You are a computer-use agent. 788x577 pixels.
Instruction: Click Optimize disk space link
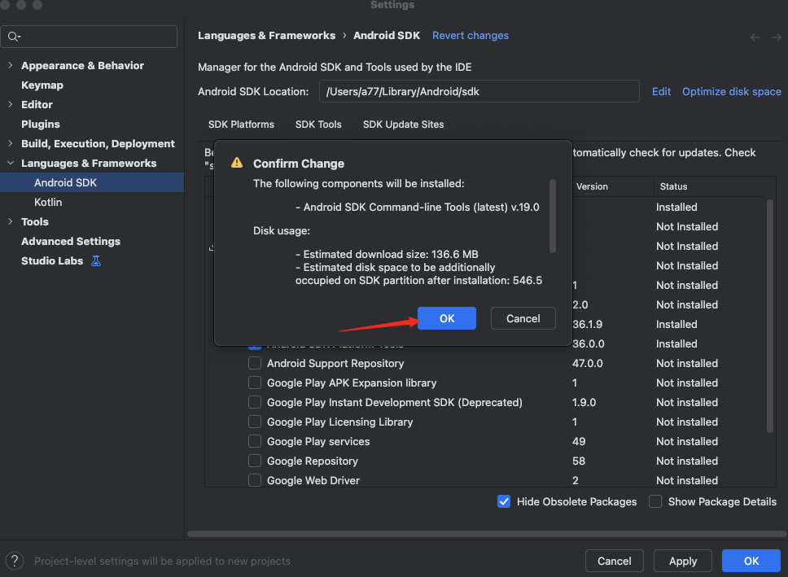click(732, 91)
